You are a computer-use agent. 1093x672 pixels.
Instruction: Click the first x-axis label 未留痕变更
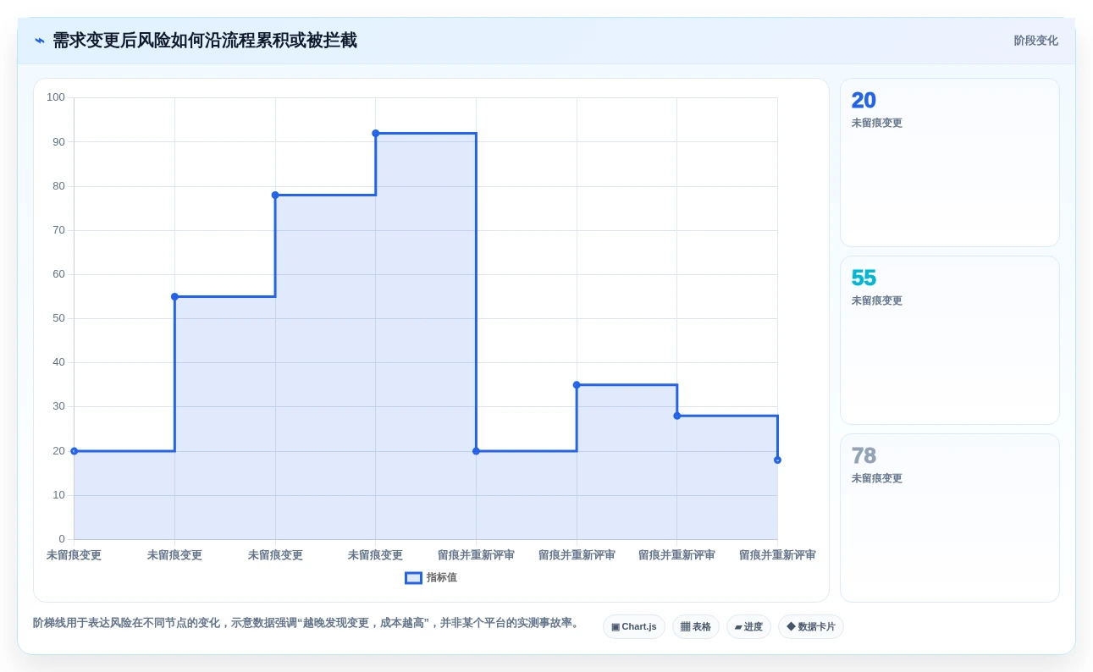pyautogui.click(x=74, y=555)
